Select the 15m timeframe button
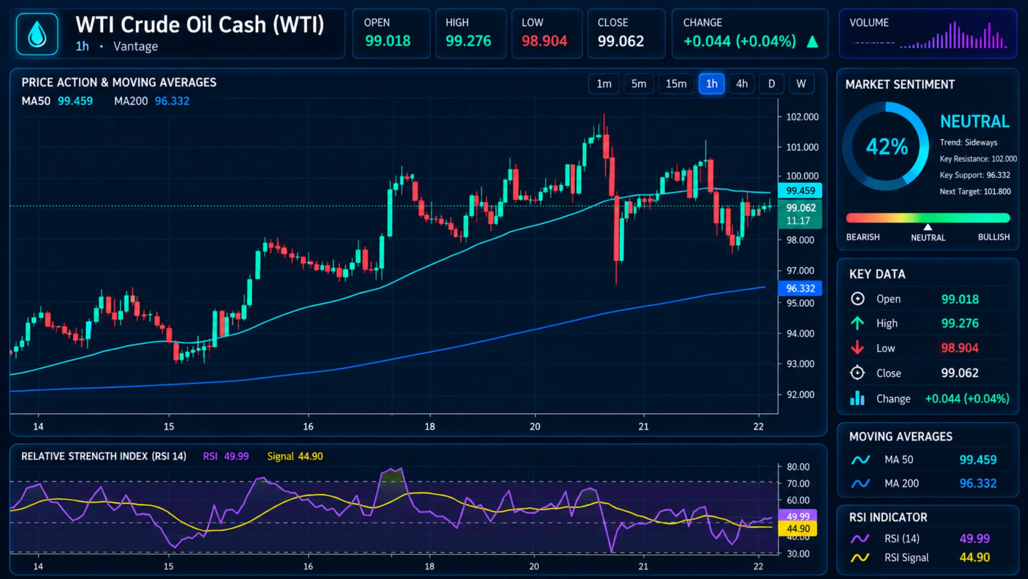The image size is (1028, 579). coord(676,84)
